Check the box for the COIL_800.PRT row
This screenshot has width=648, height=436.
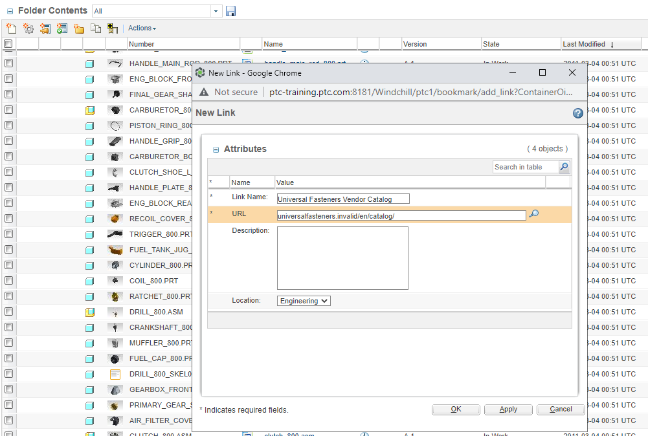pos(8,280)
